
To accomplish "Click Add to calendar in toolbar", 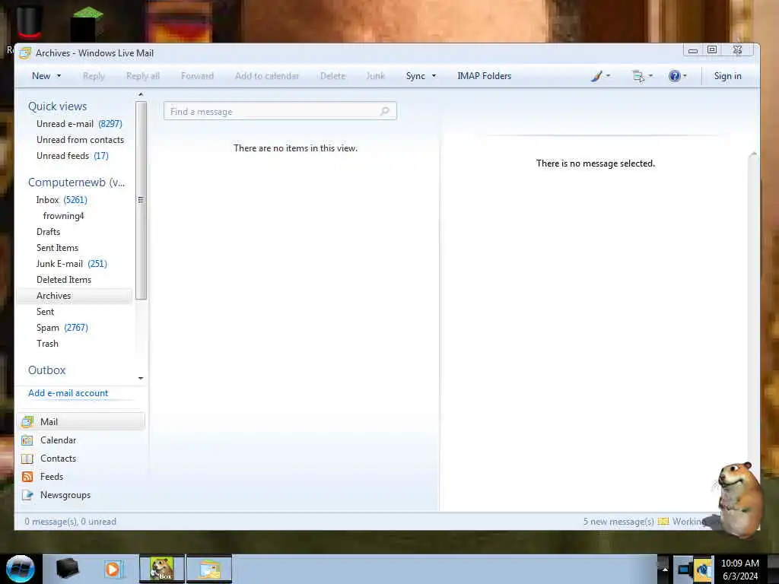I will (267, 76).
